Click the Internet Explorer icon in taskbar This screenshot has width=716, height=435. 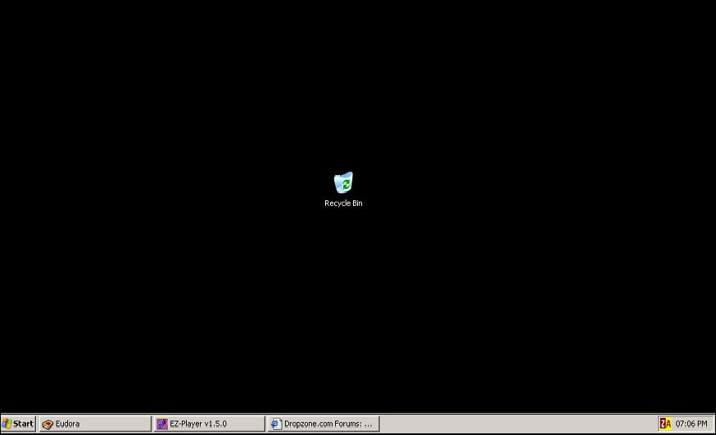pyautogui.click(x=276, y=424)
